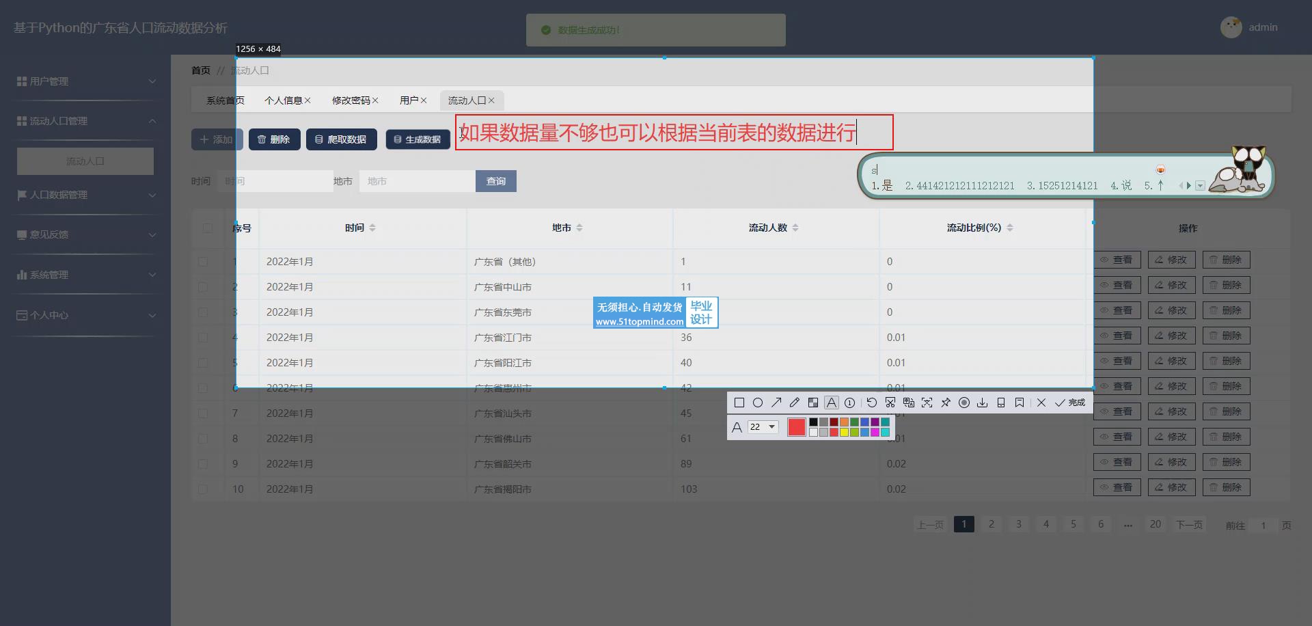This screenshot has height=626, width=1312.
Task: Select the rectangle annotation tool
Action: [739, 403]
